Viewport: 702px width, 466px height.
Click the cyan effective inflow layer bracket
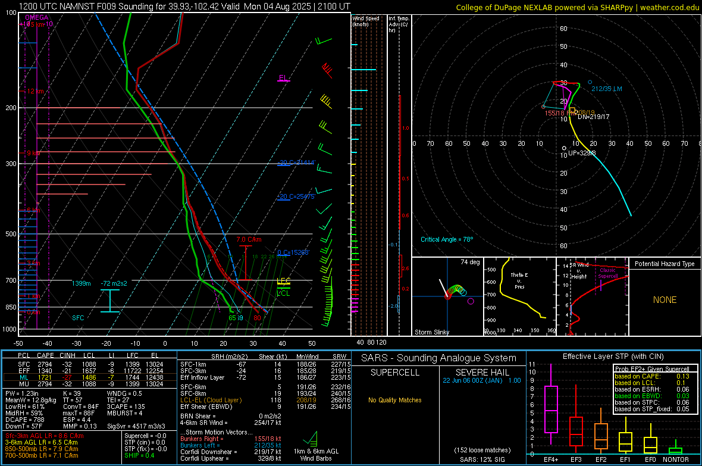tap(109, 301)
